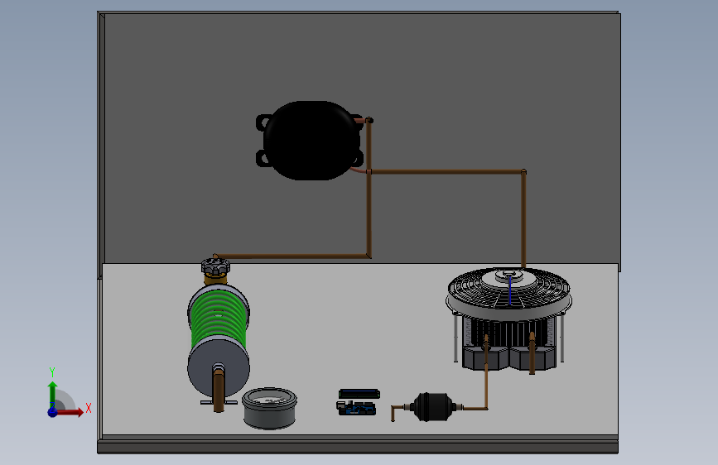Click the black filter drier cylinder
This screenshot has height=465, width=718.
coord(433,406)
